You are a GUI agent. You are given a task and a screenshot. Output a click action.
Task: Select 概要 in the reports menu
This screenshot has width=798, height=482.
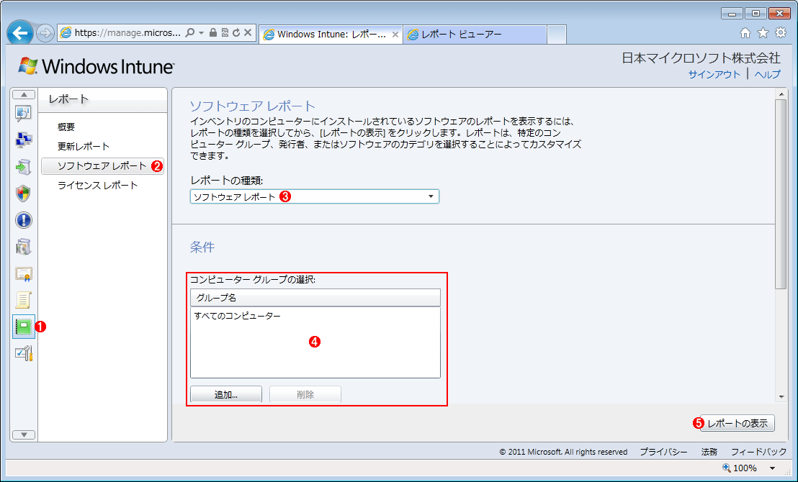[66, 127]
